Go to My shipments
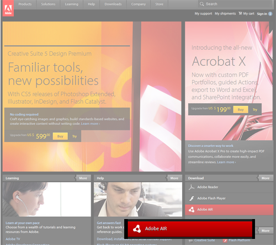276x245 pixels. click(225, 14)
